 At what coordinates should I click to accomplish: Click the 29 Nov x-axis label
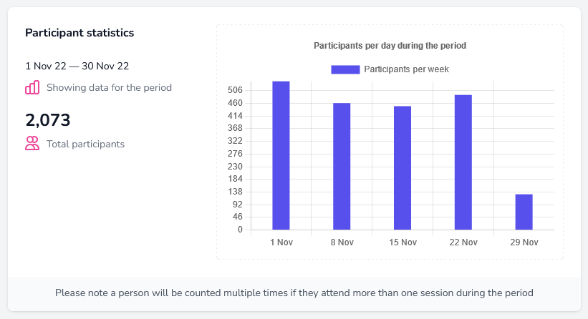524,242
